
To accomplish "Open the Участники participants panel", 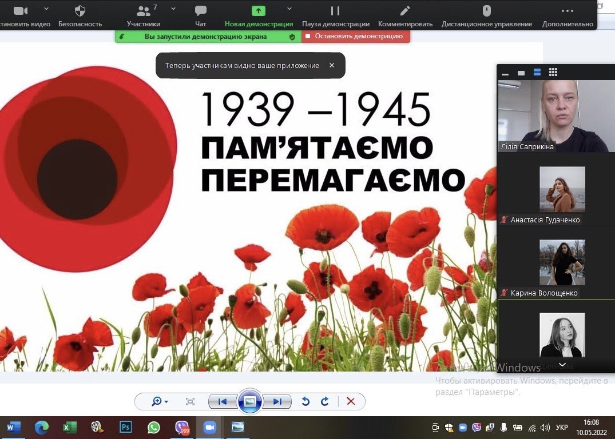I will 144,15.
